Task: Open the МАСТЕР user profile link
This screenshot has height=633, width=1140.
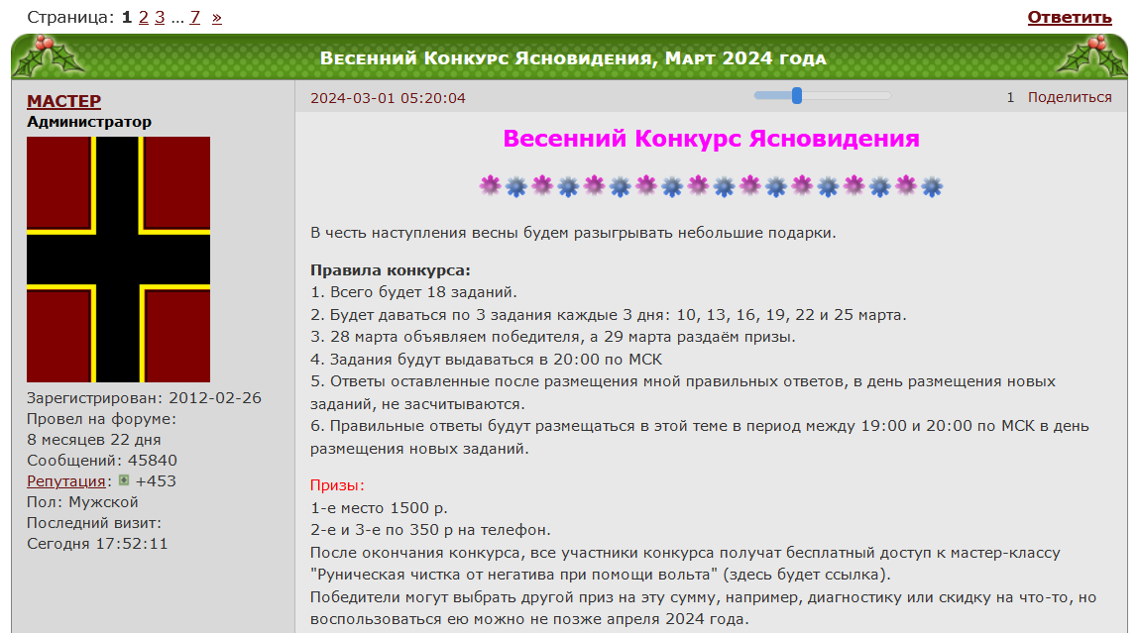Action: click(x=63, y=101)
